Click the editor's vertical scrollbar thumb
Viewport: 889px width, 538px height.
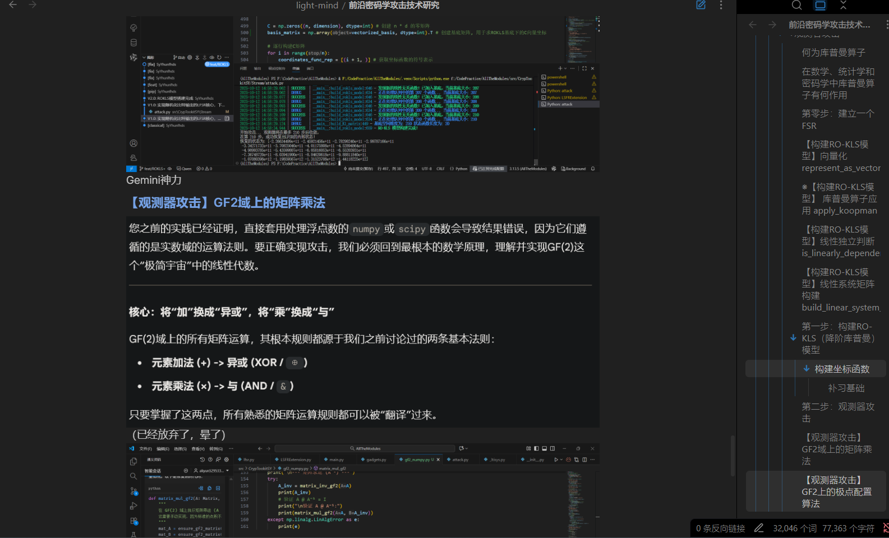click(x=732, y=455)
